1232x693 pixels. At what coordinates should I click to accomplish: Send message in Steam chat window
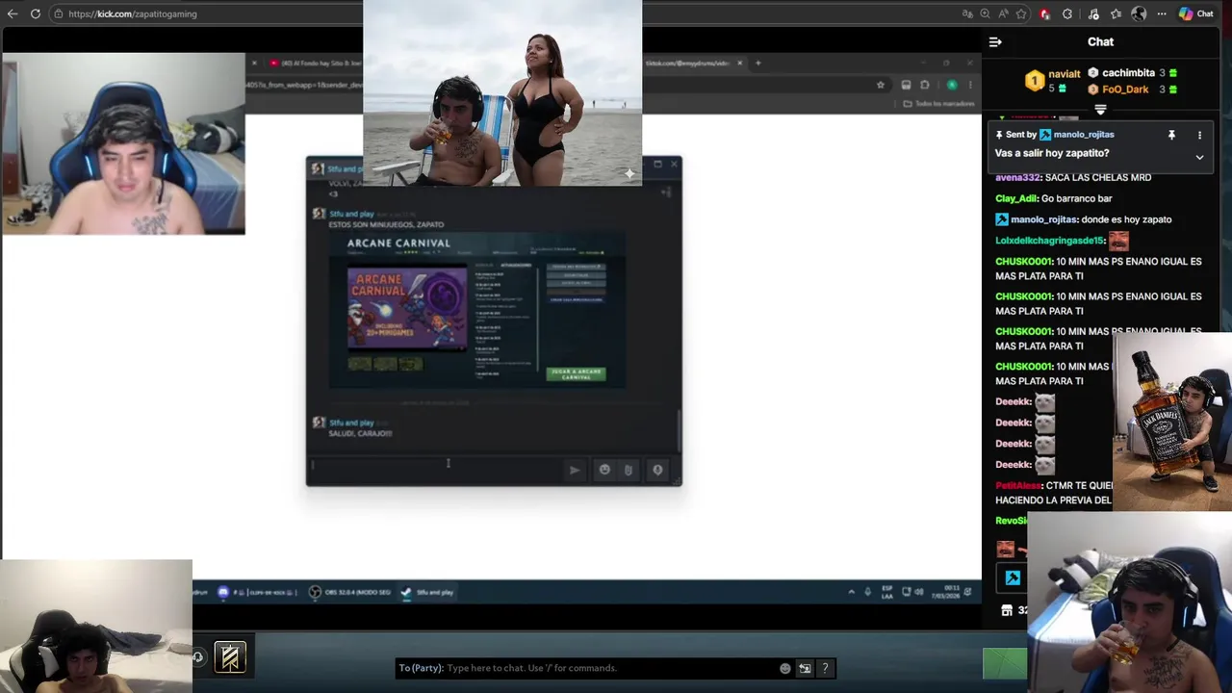tap(575, 470)
